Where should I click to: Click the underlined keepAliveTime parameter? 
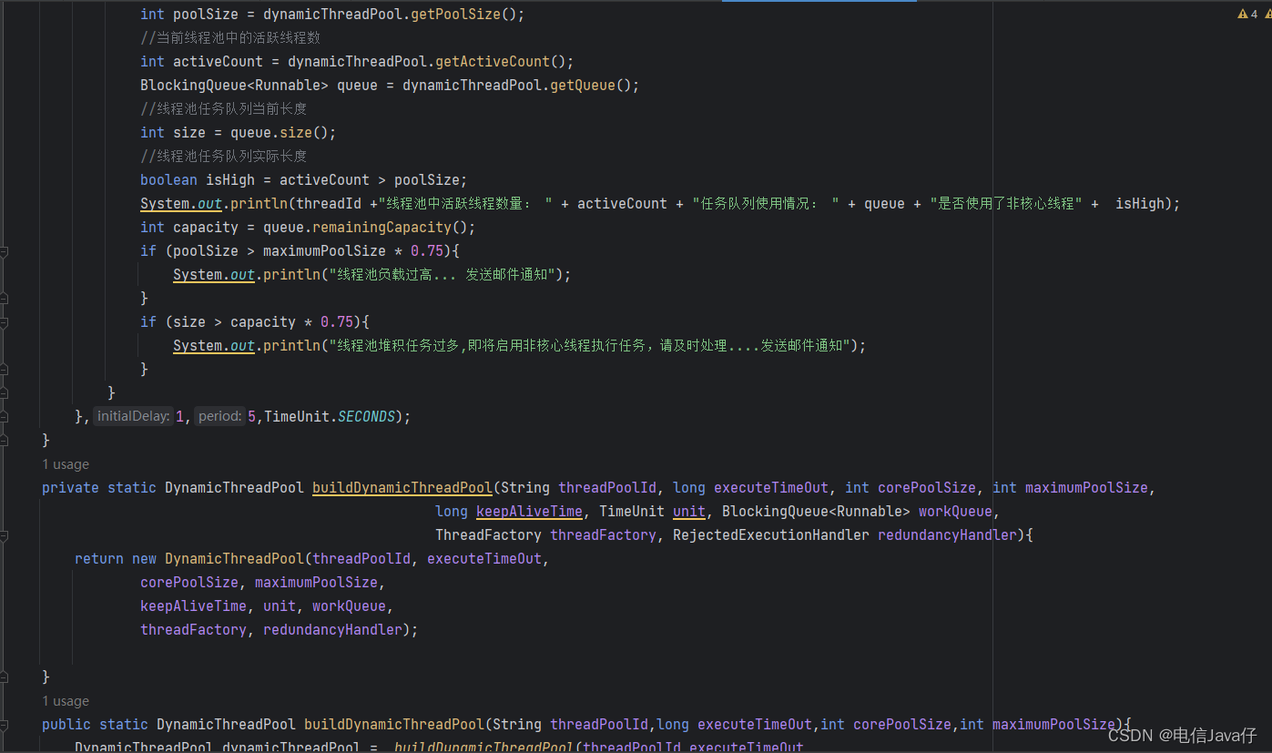pyautogui.click(x=530, y=512)
